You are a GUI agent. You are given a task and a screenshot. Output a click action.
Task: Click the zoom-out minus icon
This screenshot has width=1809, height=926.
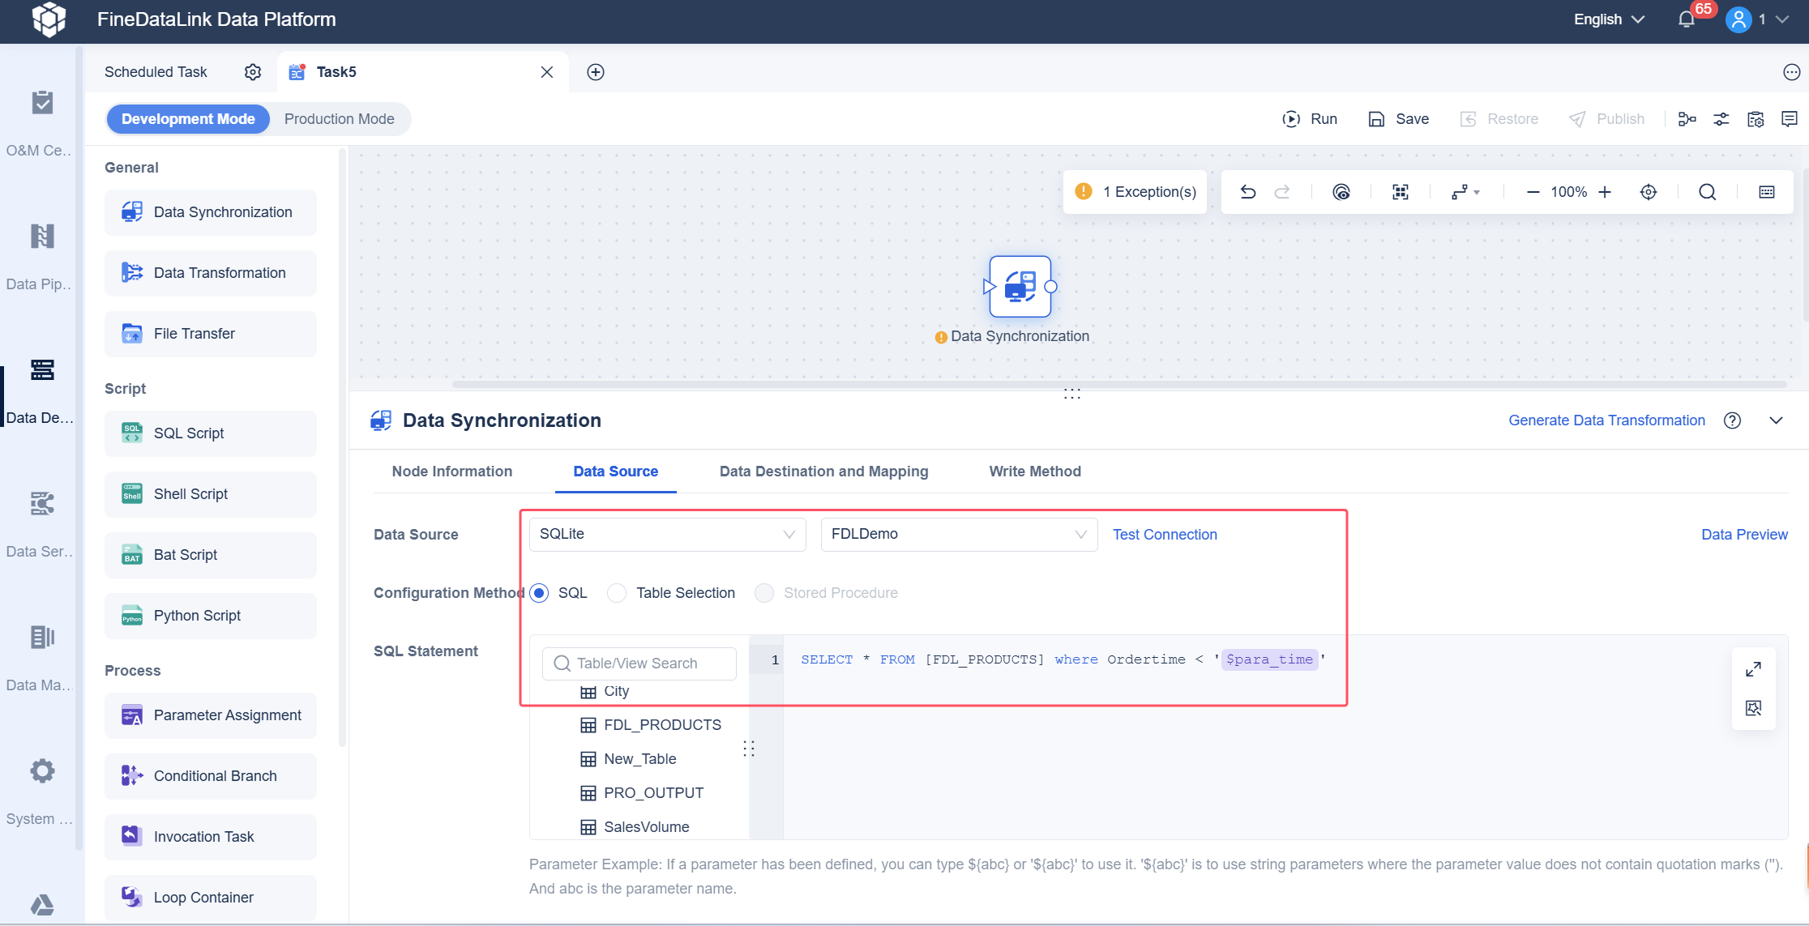[x=1533, y=192]
